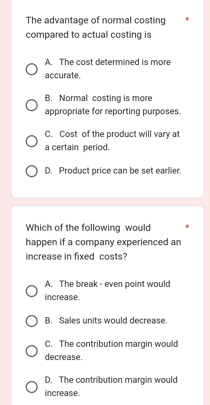Click the 'B. Normal costing is more appropriate' label
The image size is (210, 405).
113,105
